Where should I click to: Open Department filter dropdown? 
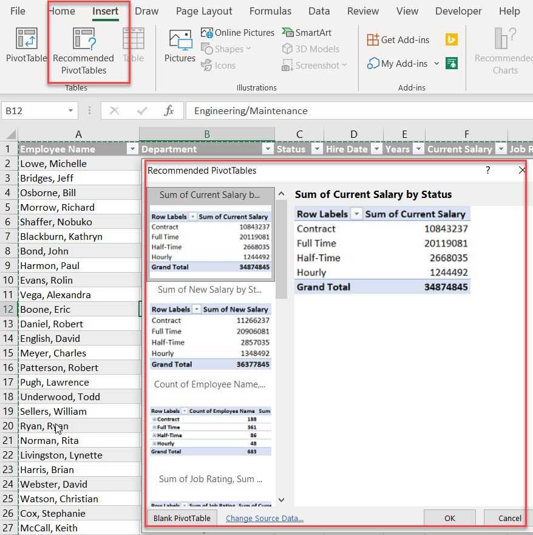(268, 149)
